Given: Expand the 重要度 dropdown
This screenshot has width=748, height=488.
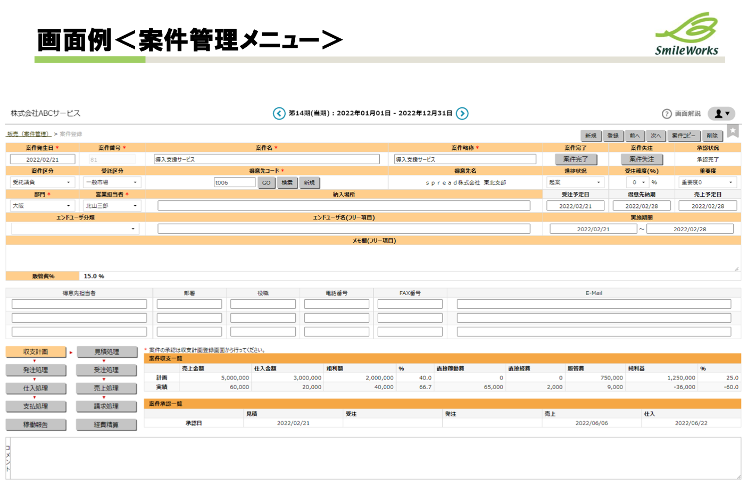Looking at the screenshot, I should point(707,182).
